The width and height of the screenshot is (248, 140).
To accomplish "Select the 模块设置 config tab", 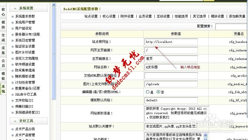I will click(217, 16).
